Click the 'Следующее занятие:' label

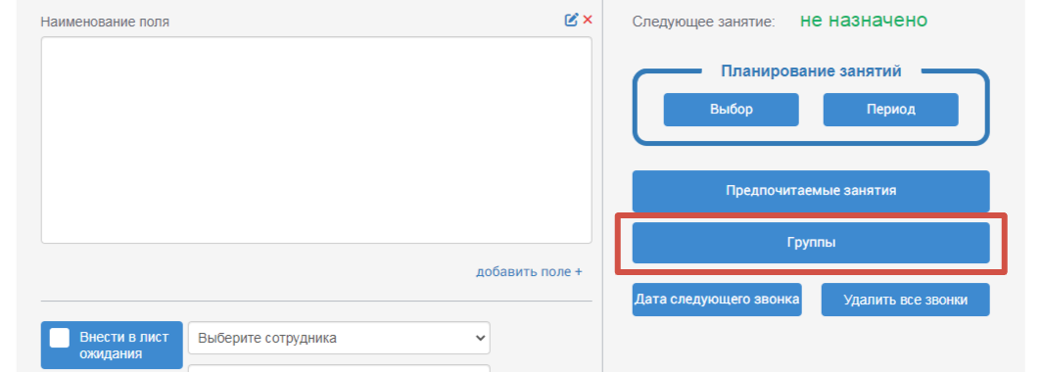point(704,22)
